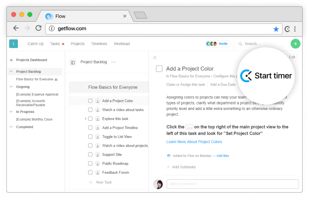Select the Flow browser tab
The image size is (309, 199).
85,16
